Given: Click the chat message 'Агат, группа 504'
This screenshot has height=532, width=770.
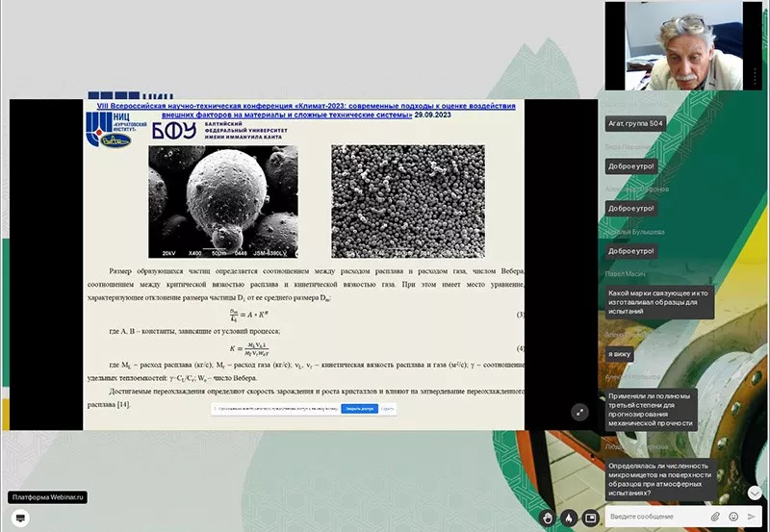Looking at the screenshot, I should coord(635,123).
